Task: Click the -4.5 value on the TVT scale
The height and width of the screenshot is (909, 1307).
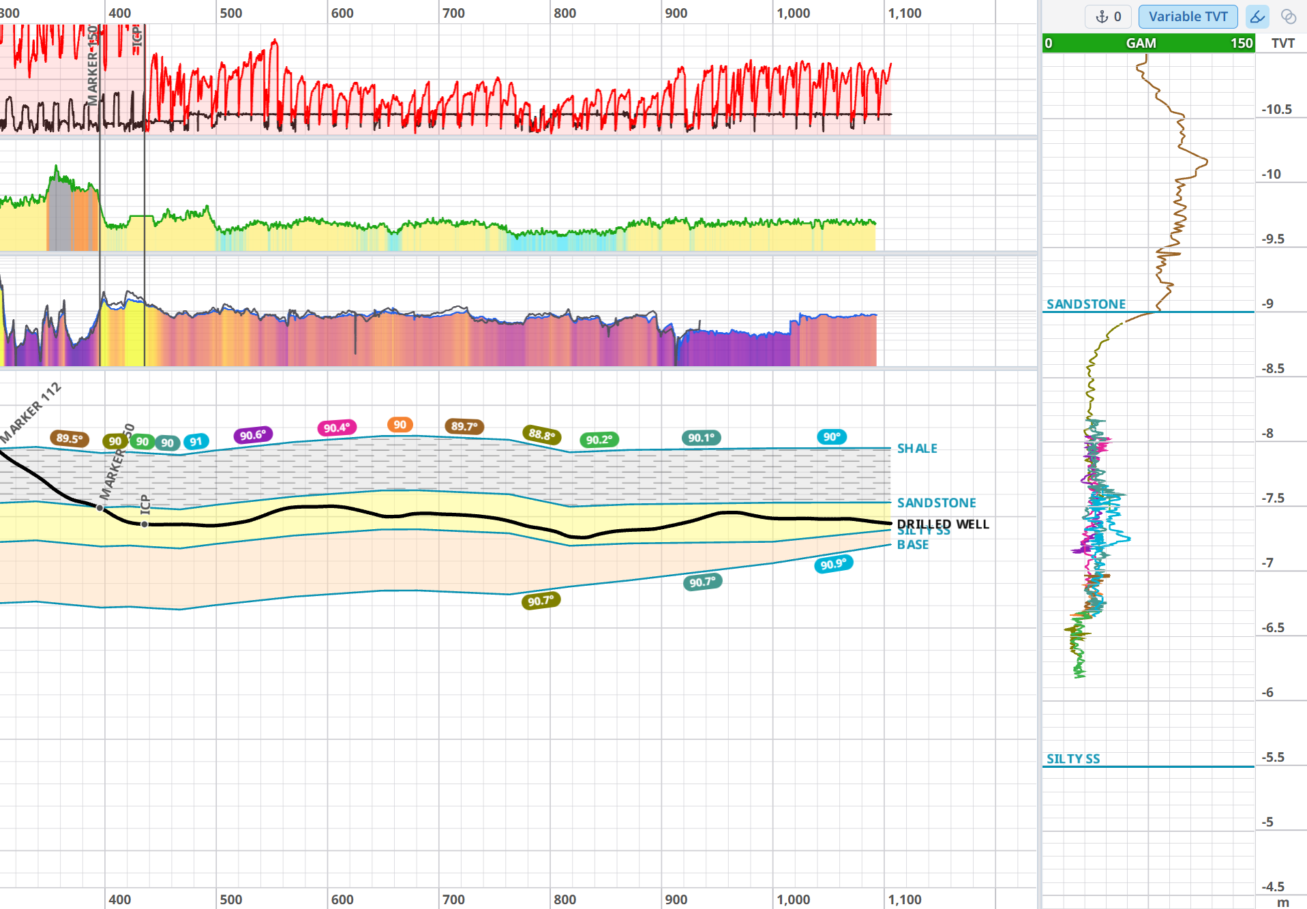Action: pyautogui.click(x=1272, y=886)
